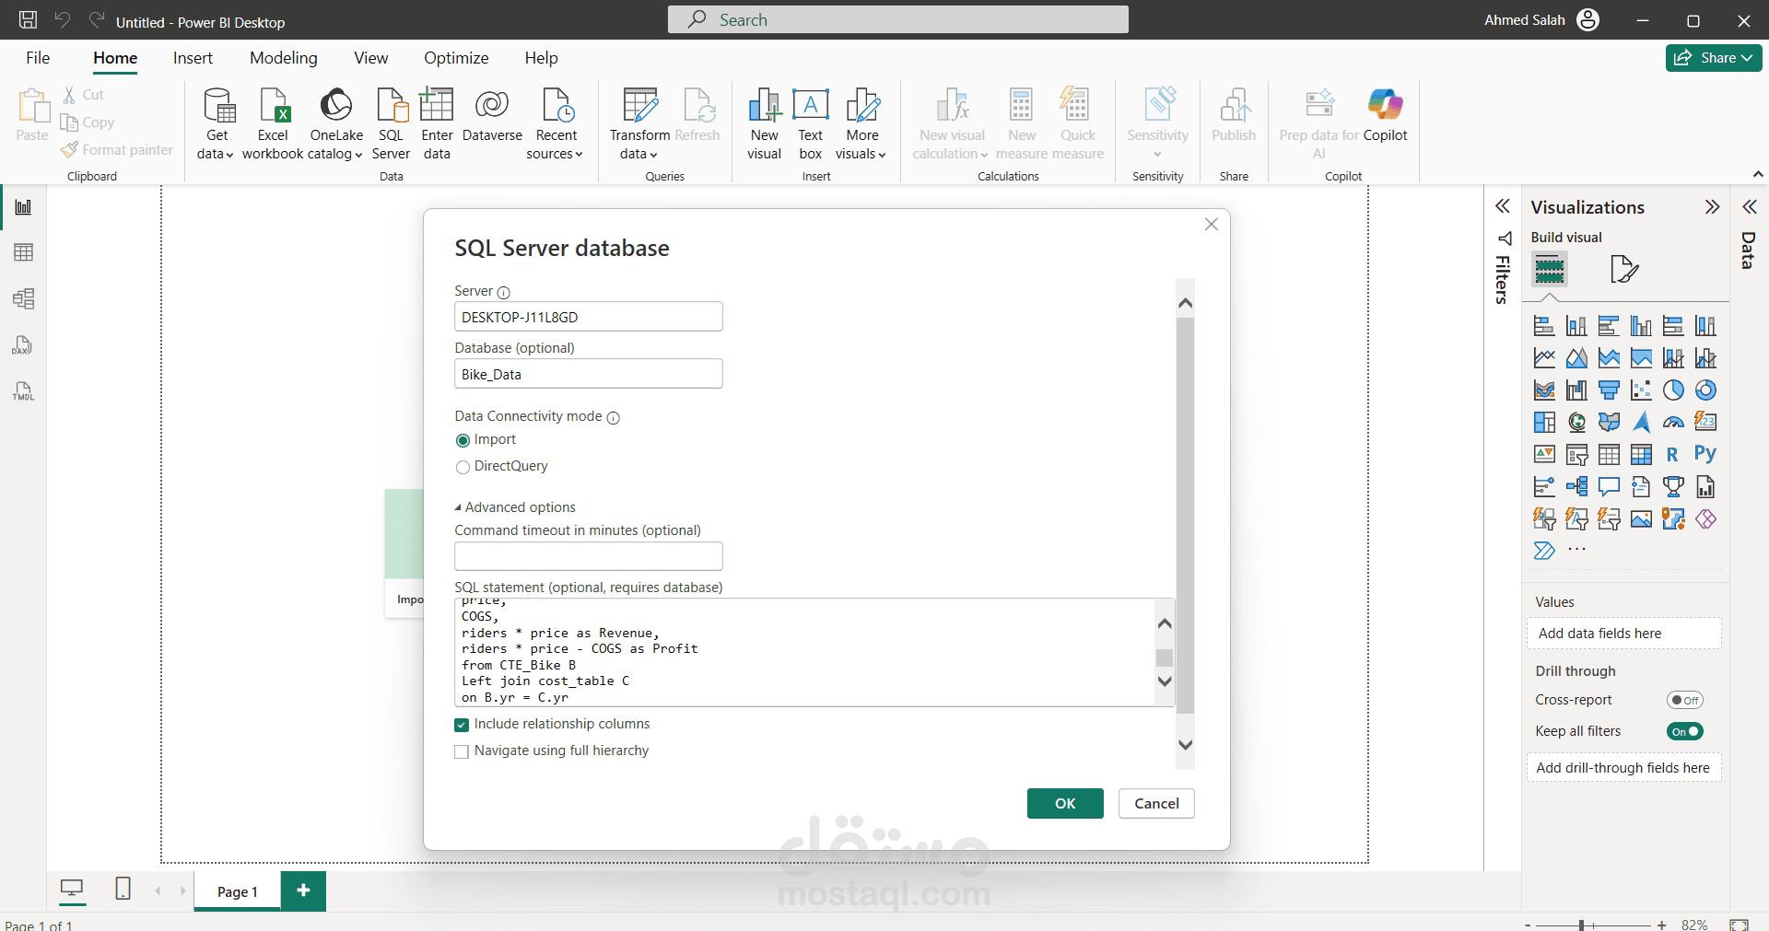Toggle Cross-report drill through

pyautogui.click(x=1685, y=701)
